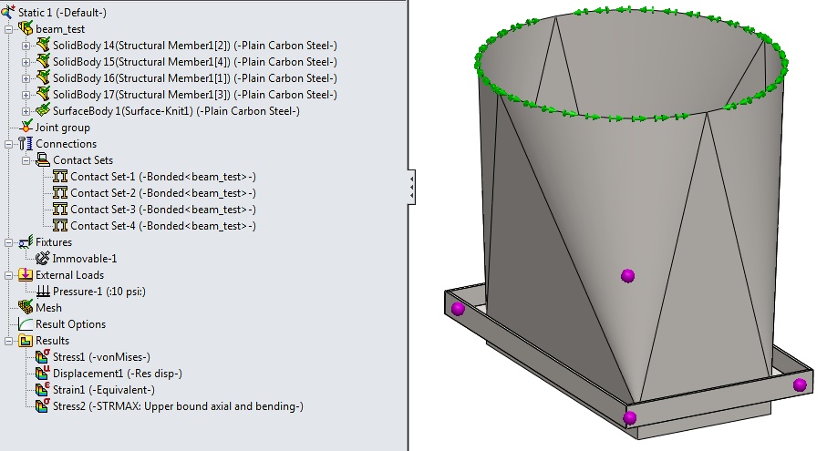Select the beam_test label

[x=60, y=29]
